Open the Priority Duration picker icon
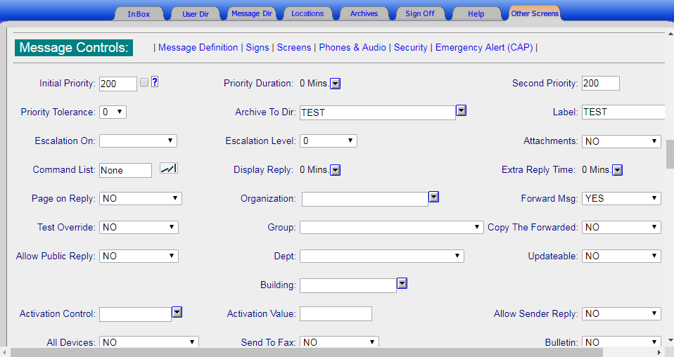Screen dimensions: 674x357 point(336,84)
